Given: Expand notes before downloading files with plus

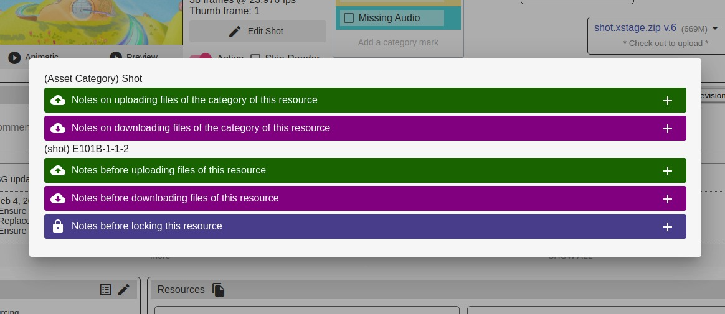Looking at the screenshot, I should pos(667,198).
